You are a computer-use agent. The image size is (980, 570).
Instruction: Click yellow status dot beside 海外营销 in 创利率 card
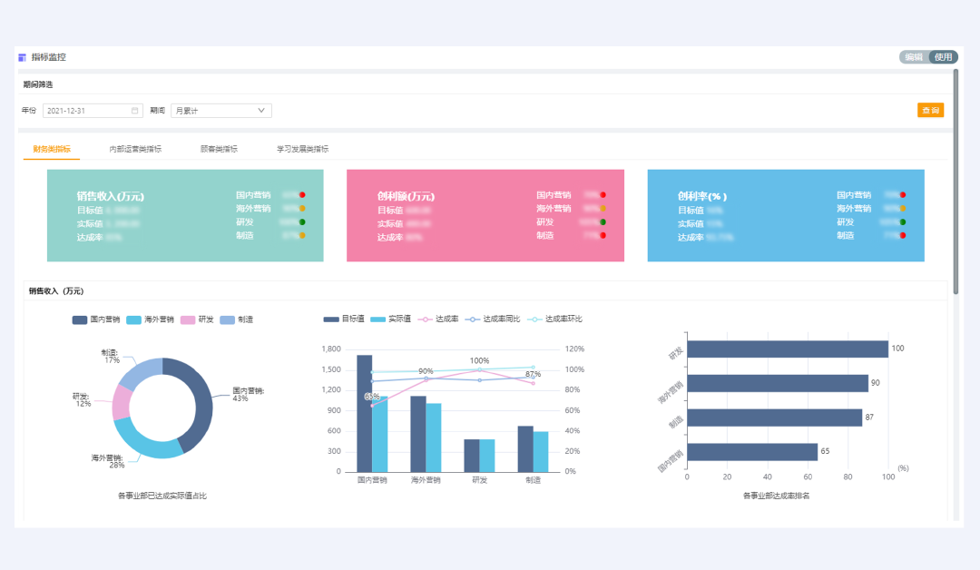click(x=903, y=209)
